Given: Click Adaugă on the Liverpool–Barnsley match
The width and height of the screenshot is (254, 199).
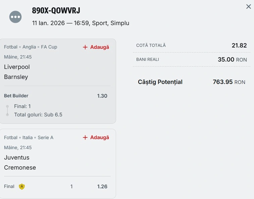Looking at the screenshot, I should 96,47.
